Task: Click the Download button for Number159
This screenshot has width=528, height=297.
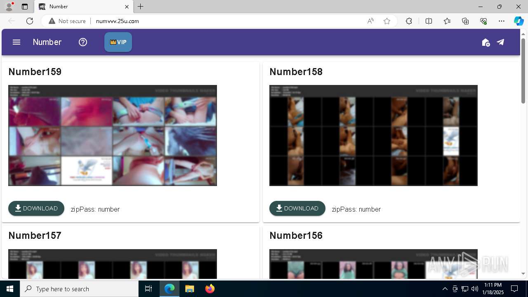Action: [x=36, y=208]
